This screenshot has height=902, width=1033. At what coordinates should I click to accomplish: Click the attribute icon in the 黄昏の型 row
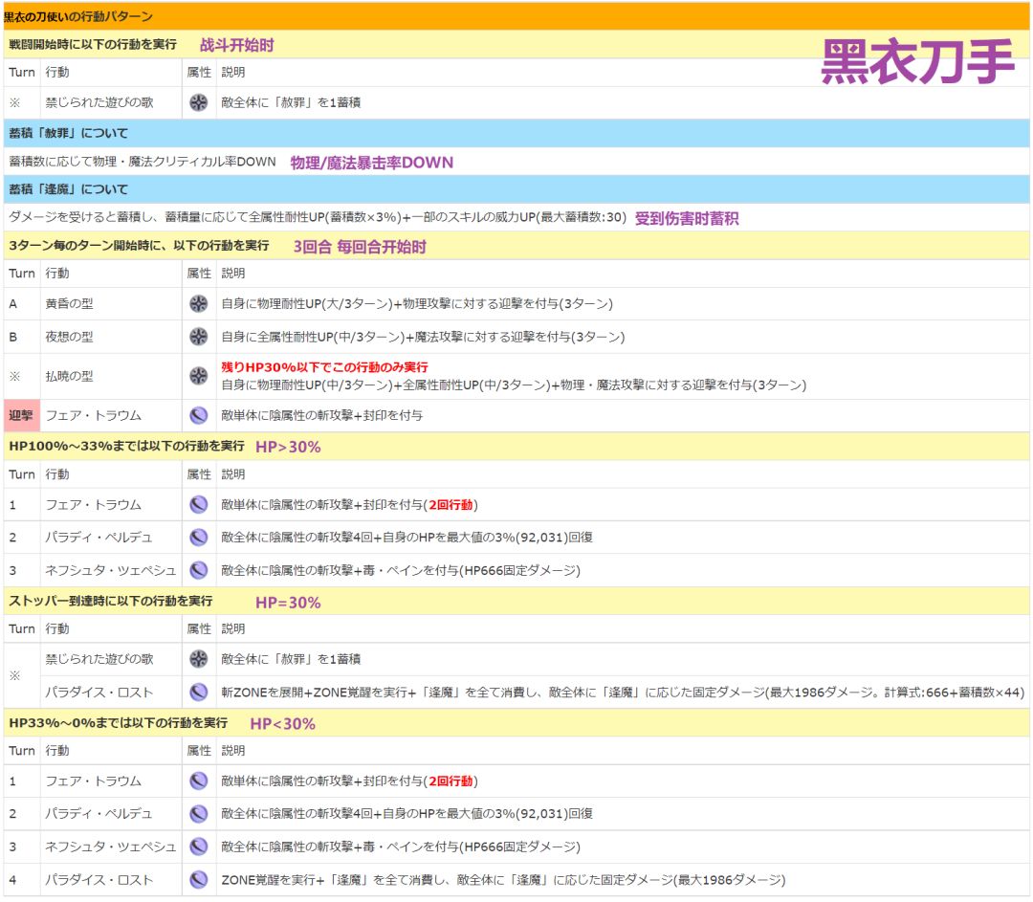198,304
